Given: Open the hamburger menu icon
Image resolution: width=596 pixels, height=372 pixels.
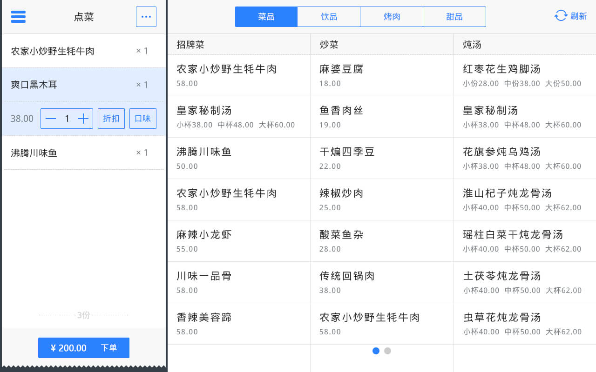Looking at the screenshot, I should click(18, 17).
